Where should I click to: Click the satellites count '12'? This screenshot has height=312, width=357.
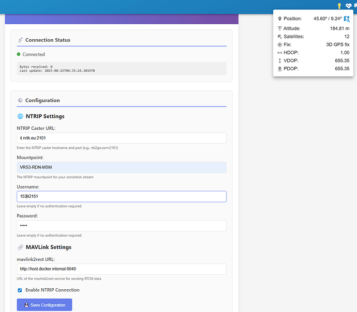(347, 37)
